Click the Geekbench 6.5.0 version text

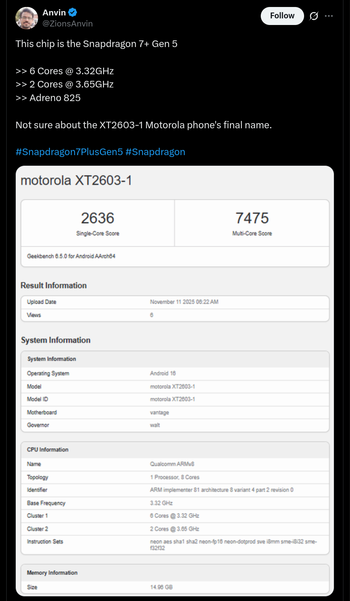coord(71,256)
